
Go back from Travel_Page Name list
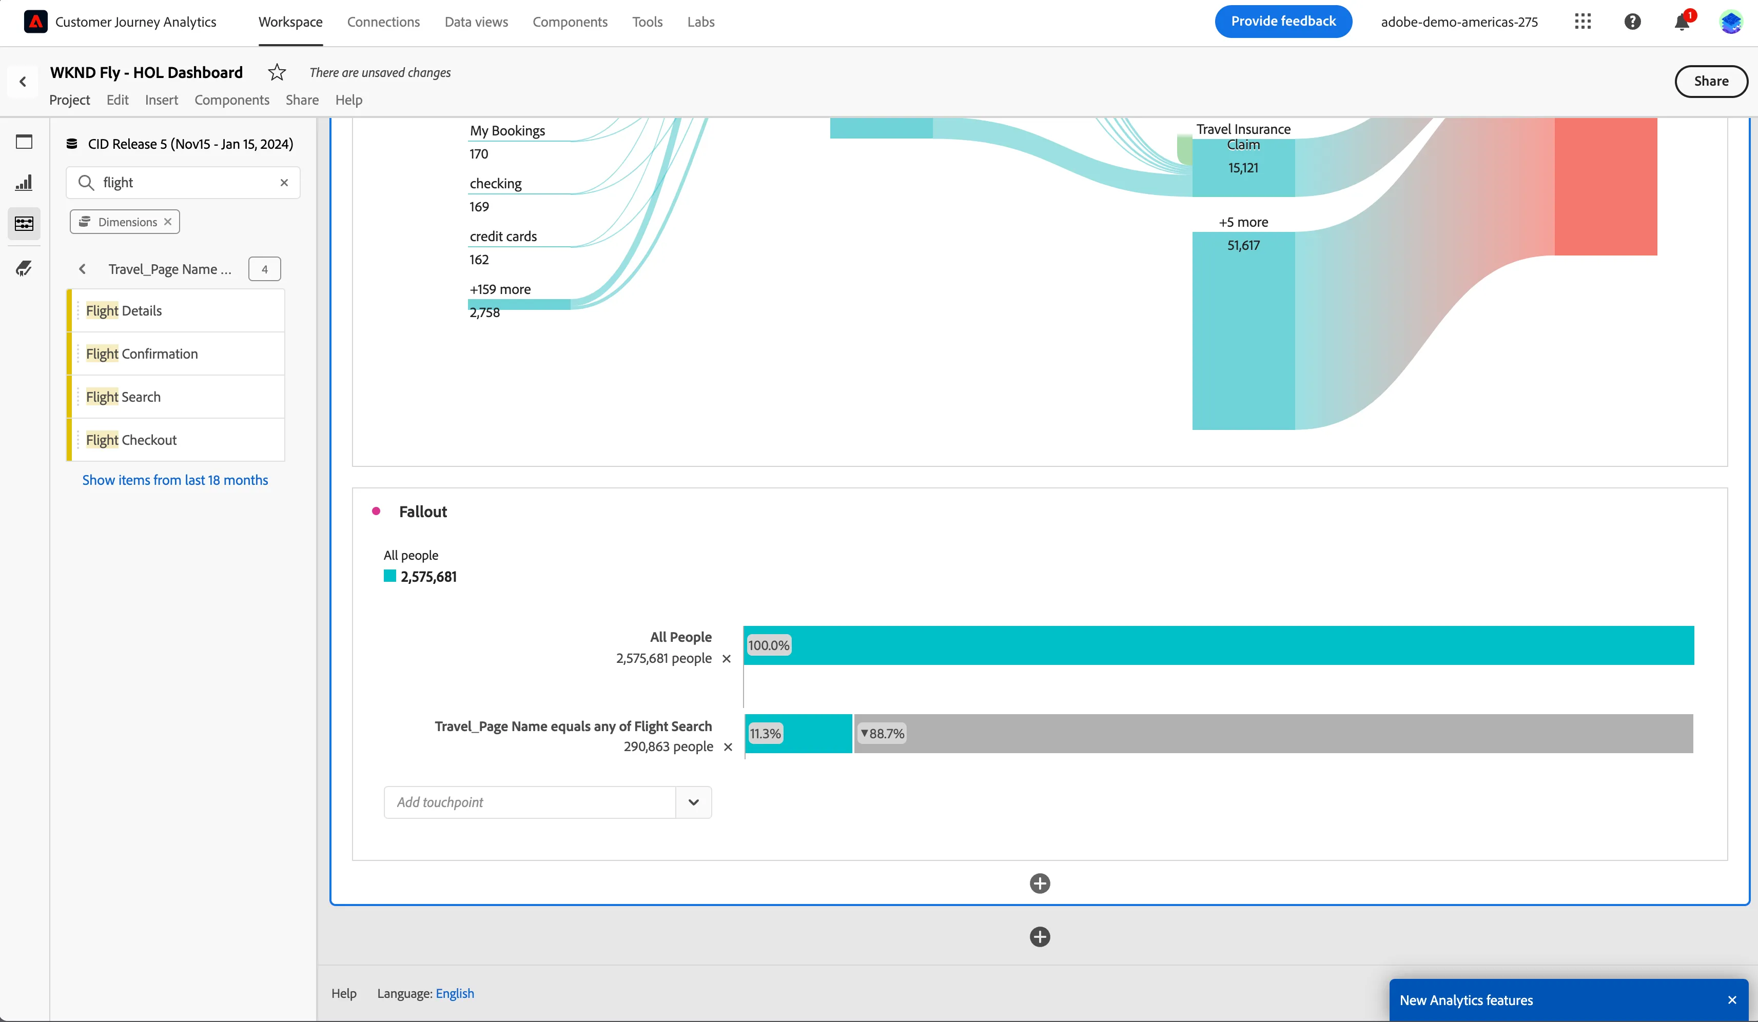(x=82, y=269)
